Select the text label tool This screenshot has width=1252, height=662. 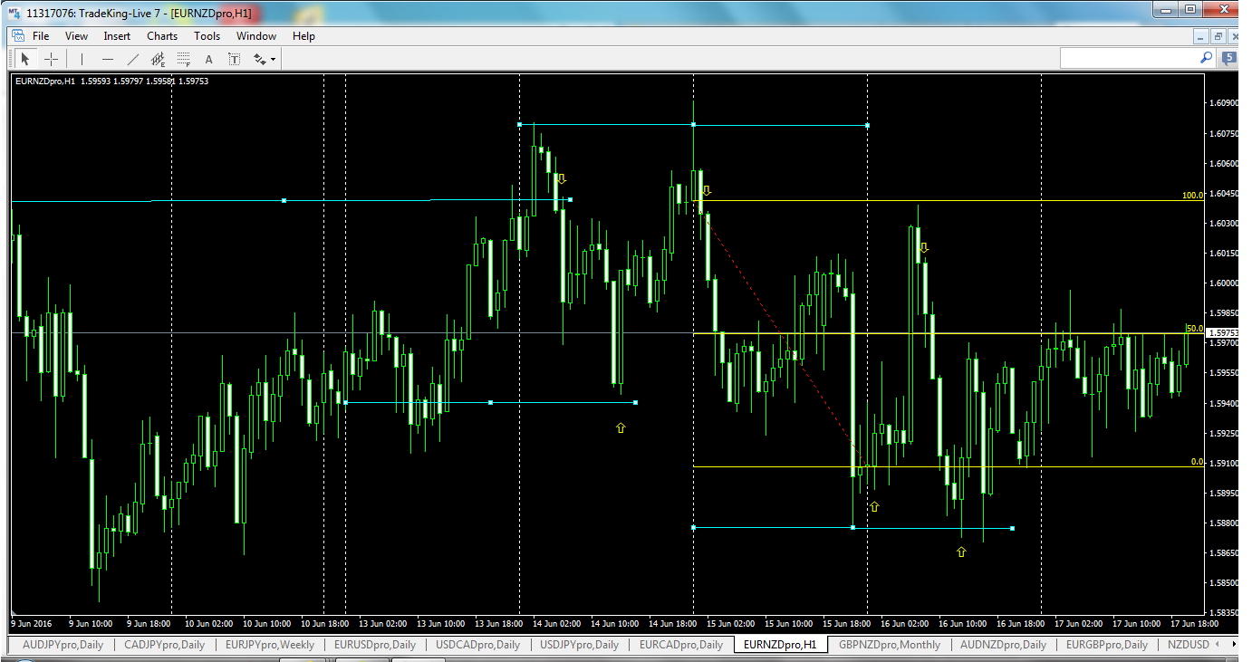coord(233,58)
